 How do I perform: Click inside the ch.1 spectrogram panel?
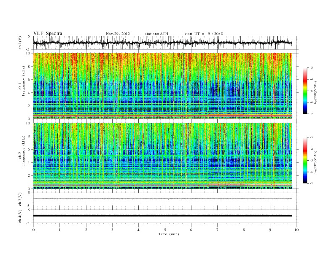click(162, 86)
